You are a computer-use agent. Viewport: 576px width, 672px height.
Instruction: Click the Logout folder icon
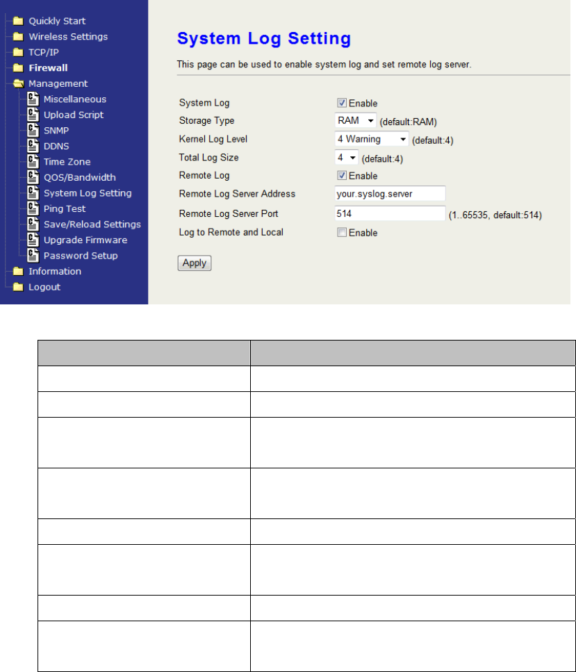pos(18,287)
